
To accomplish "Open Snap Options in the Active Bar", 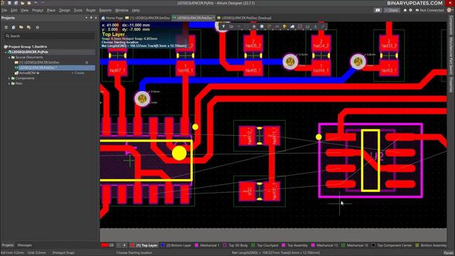I will [x=231, y=26].
